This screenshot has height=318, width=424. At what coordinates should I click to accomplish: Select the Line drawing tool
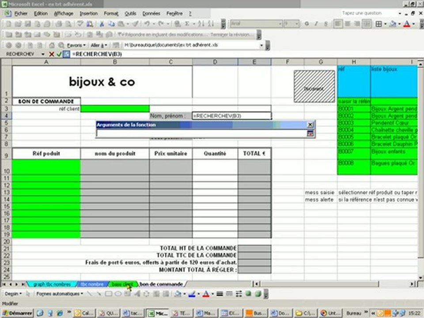[90, 294]
